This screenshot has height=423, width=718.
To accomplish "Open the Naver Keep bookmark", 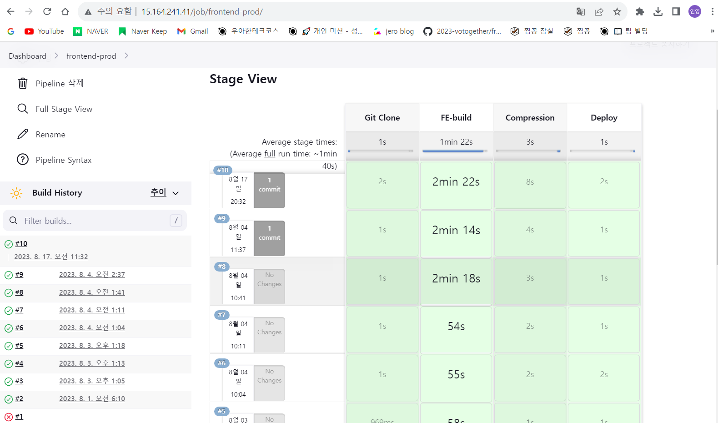I will click(142, 31).
